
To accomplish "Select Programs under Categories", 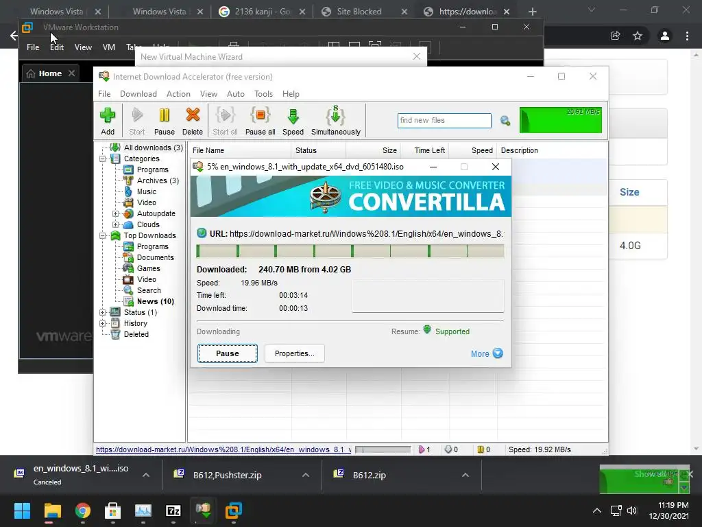I will (153, 169).
